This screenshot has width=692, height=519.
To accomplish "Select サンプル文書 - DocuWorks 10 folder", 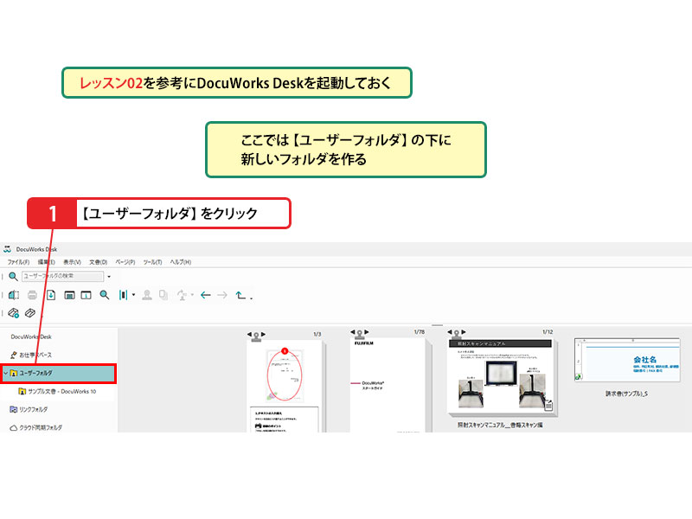I will (x=57, y=392).
